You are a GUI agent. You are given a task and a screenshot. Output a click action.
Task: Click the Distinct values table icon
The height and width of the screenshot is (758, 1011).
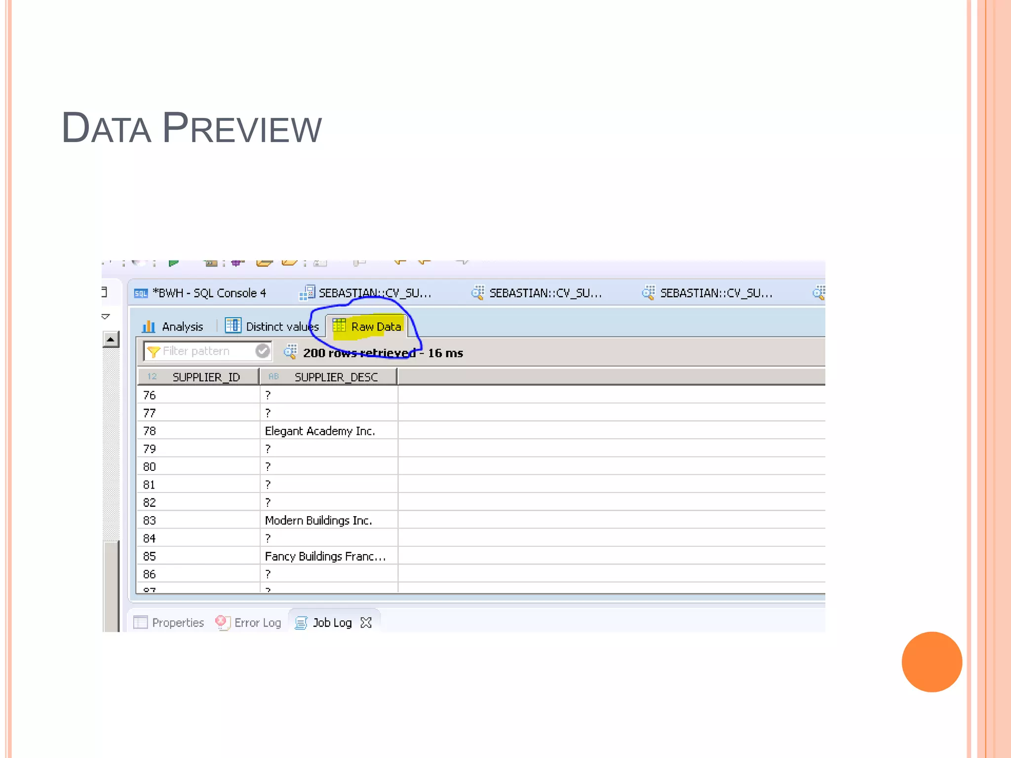[x=233, y=326]
